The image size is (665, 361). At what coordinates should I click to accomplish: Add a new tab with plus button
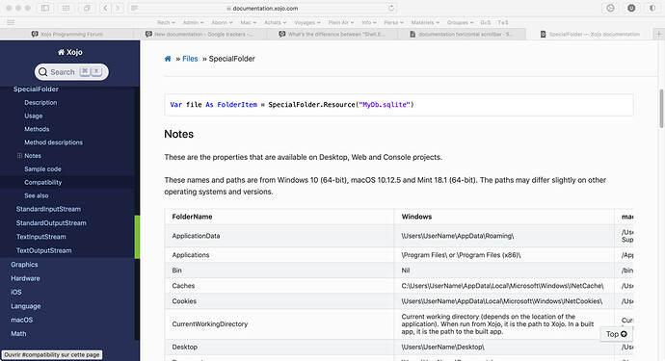pyautogui.click(x=658, y=35)
